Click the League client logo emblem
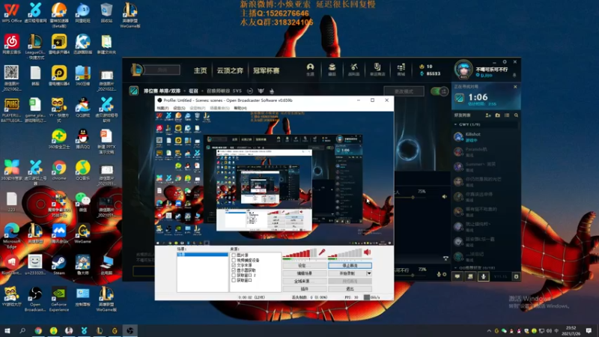Image resolution: width=599 pixels, height=337 pixels. point(137,70)
